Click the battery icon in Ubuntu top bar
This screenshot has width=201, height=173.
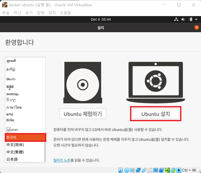(x=190, y=19)
